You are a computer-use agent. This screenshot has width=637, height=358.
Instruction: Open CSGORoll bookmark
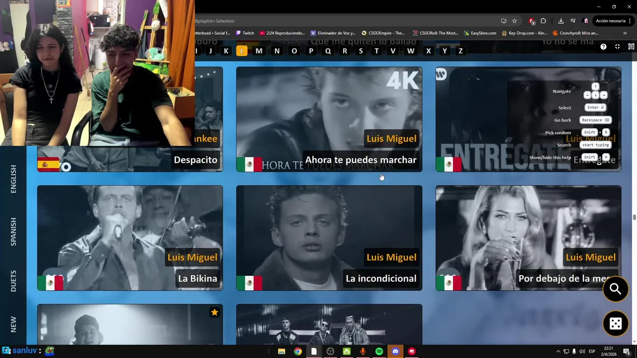[x=435, y=33]
